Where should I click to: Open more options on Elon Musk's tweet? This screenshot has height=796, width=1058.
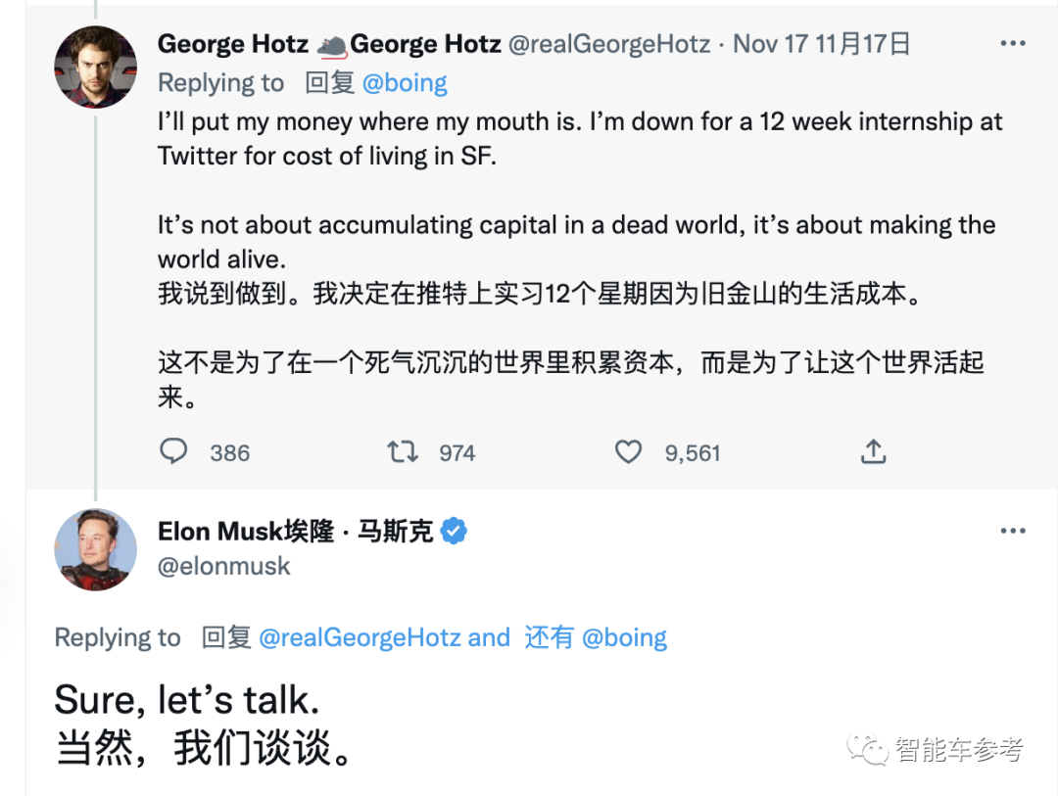coord(1012,531)
